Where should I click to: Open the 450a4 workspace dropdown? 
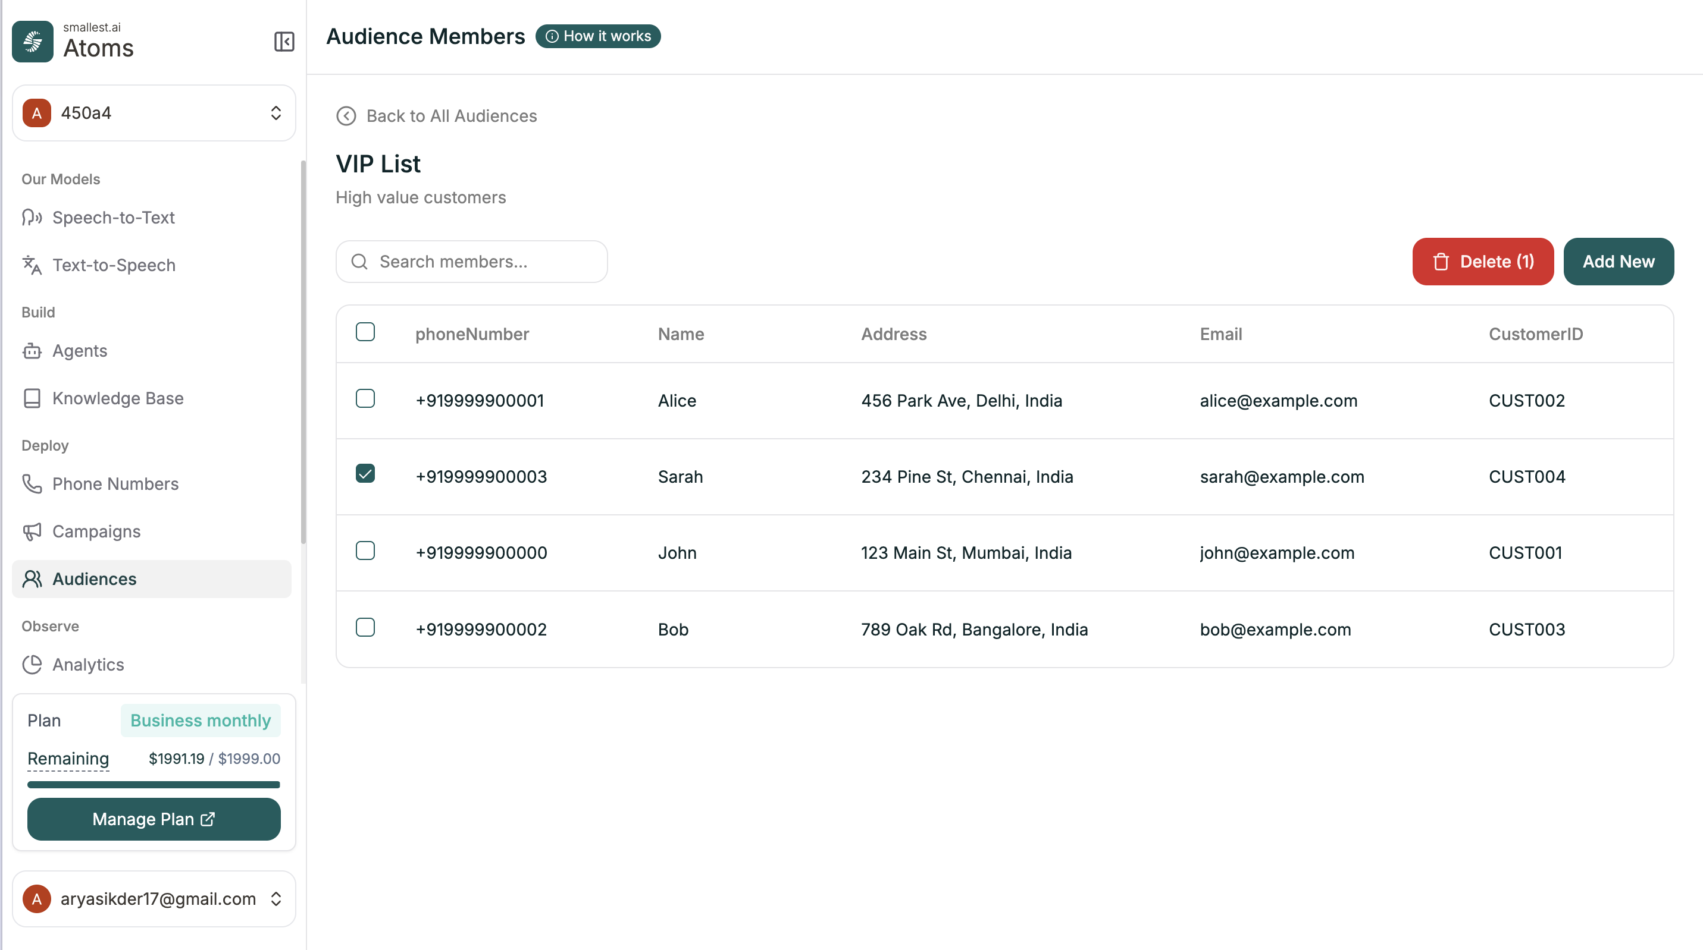coord(154,113)
